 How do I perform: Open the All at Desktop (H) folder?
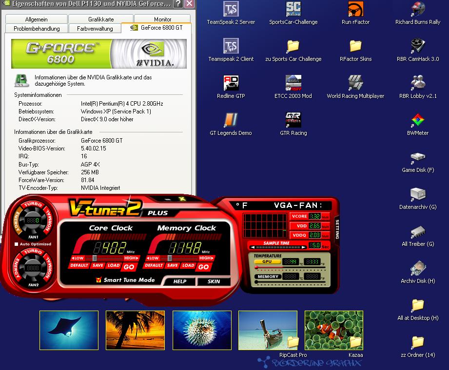click(417, 305)
